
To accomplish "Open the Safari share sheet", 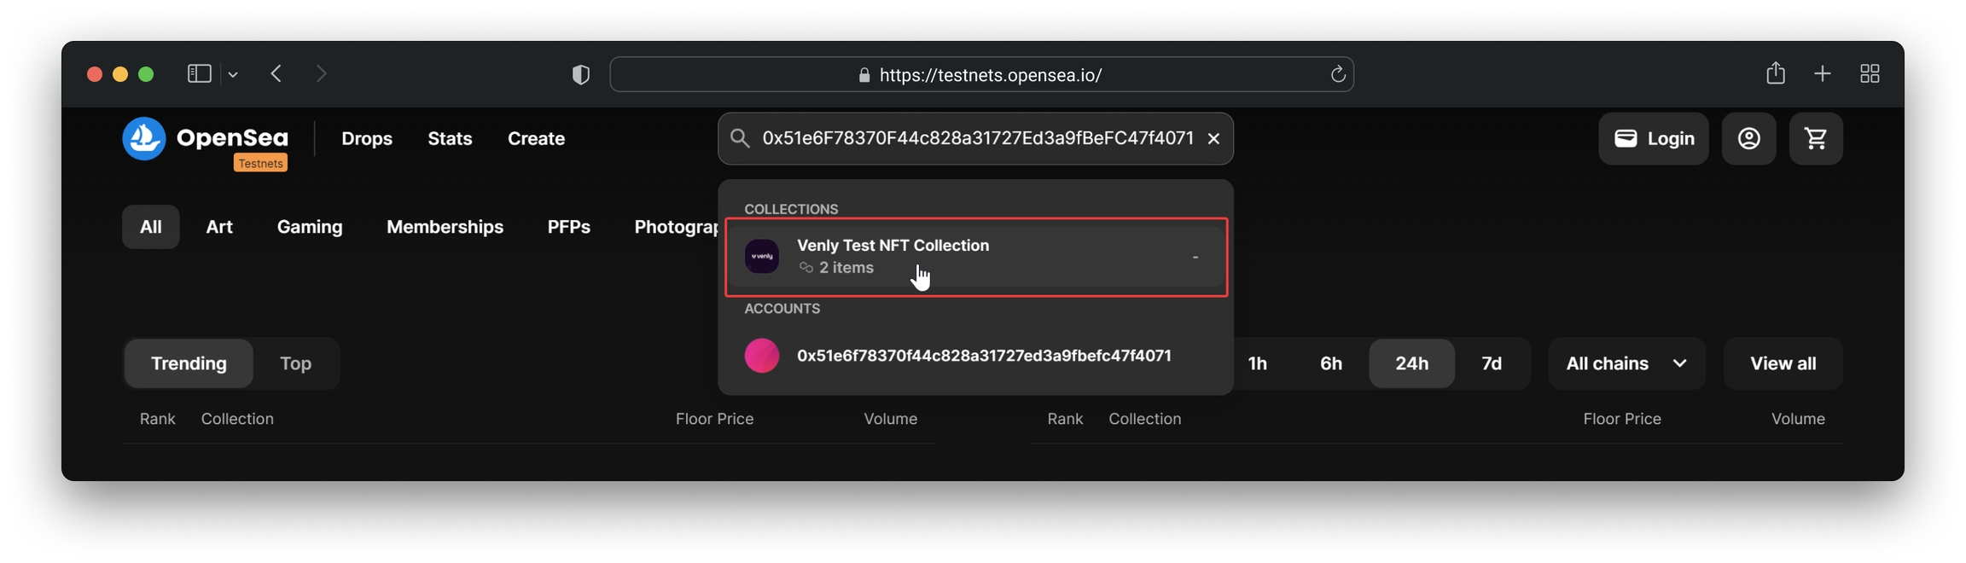I will [x=1776, y=73].
